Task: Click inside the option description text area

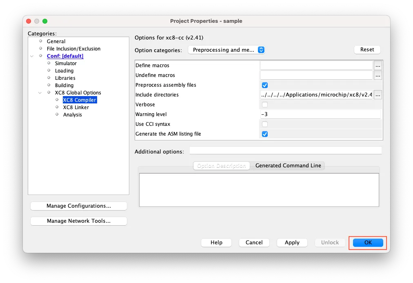Action: 259,190
